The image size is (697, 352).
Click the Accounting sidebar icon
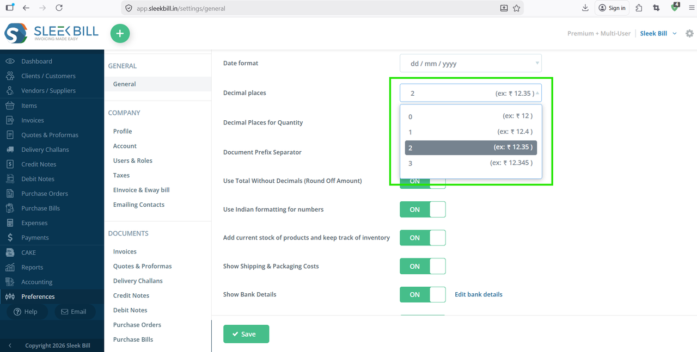click(10, 281)
